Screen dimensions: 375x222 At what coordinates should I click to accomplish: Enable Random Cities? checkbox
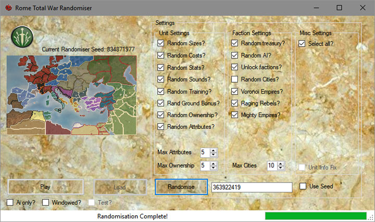234,79
